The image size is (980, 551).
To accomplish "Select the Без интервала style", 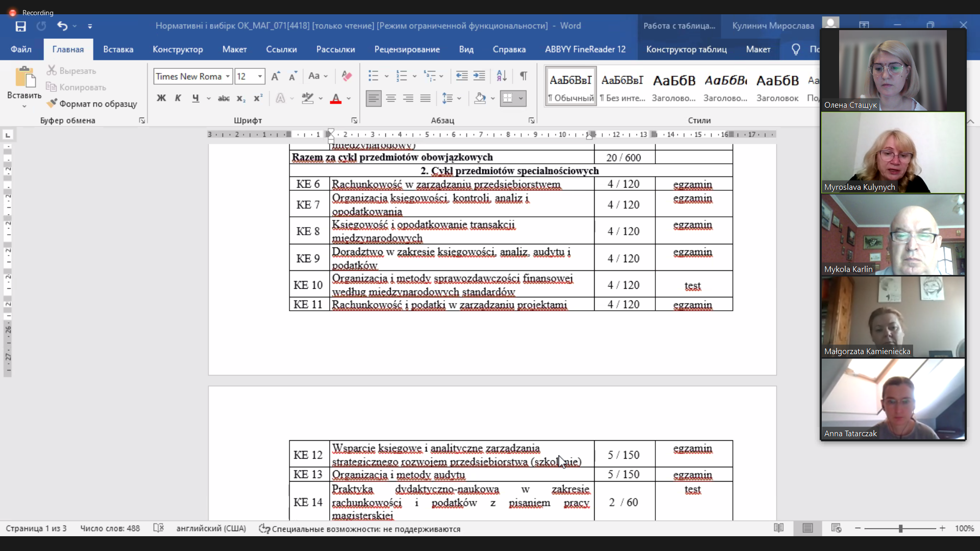I will [622, 87].
